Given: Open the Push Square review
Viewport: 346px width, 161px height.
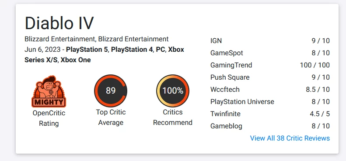Looking at the screenshot, I should 270,77.
